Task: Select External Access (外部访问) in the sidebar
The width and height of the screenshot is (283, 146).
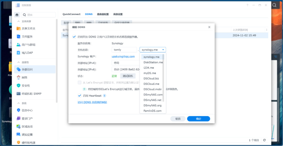Action: click(x=35, y=69)
